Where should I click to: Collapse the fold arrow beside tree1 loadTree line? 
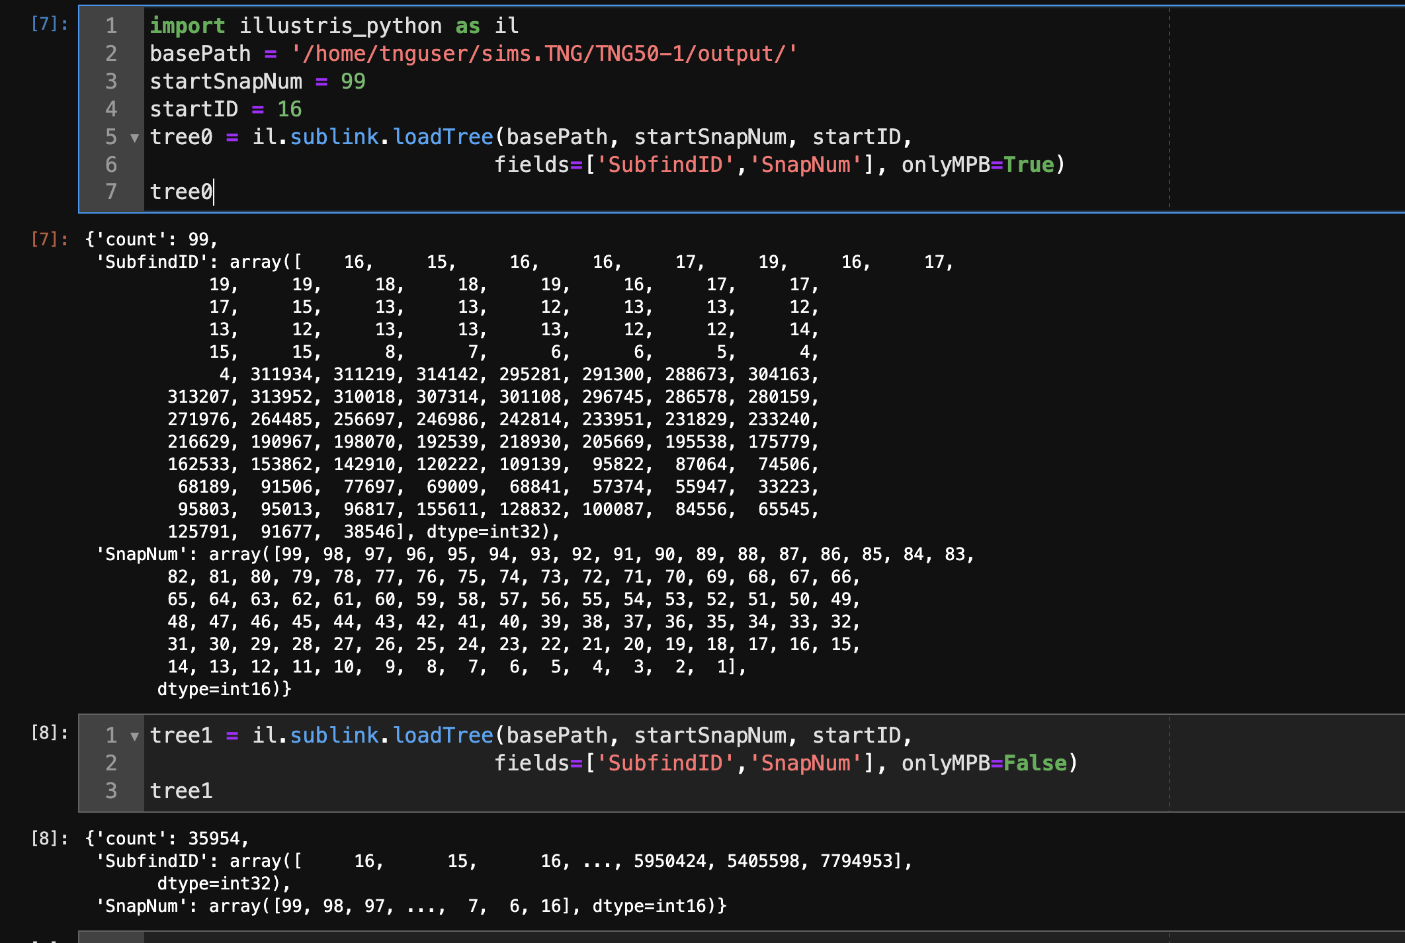(135, 737)
